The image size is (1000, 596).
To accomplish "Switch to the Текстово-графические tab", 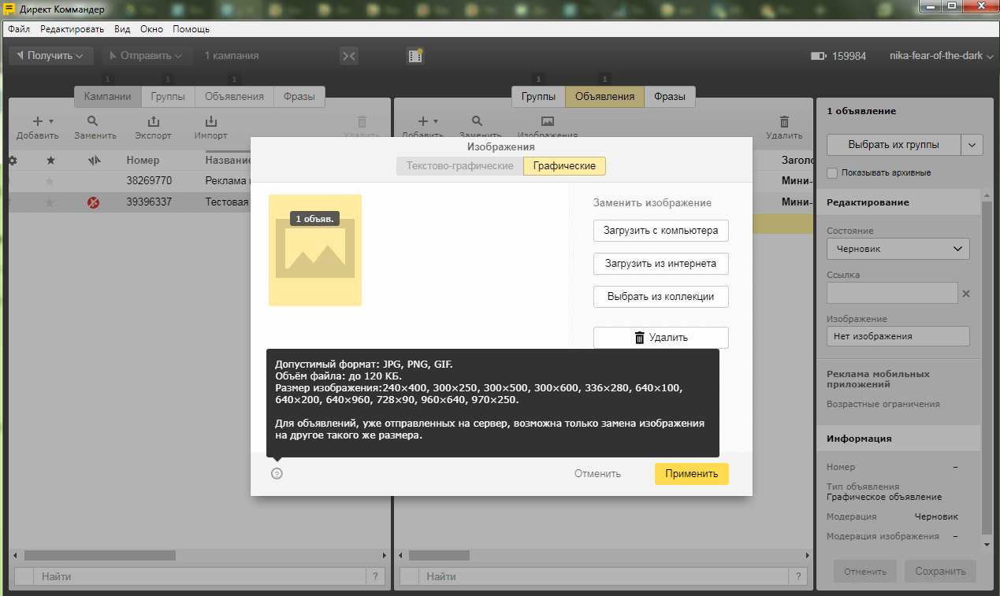I will tap(459, 166).
